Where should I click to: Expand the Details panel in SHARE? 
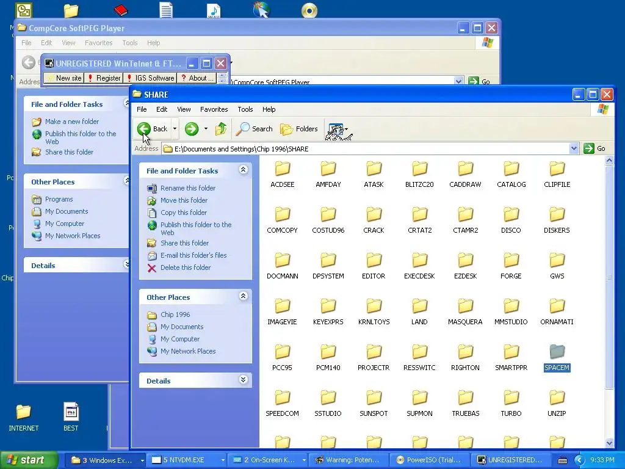click(x=243, y=380)
